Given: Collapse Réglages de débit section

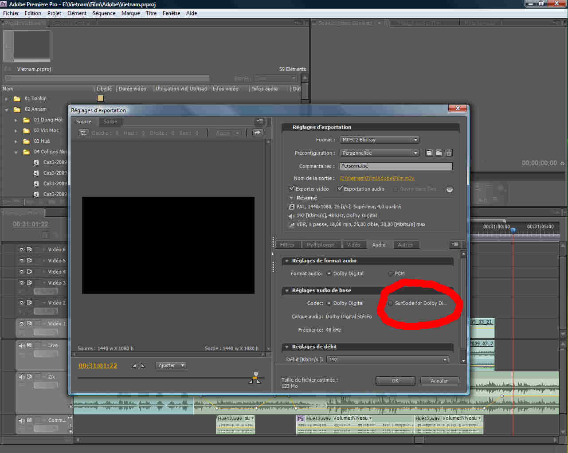Looking at the screenshot, I should tap(287, 347).
